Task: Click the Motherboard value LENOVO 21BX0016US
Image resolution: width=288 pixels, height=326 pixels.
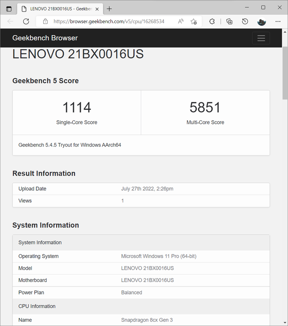Action: pyautogui.click(x=147, y=280)
